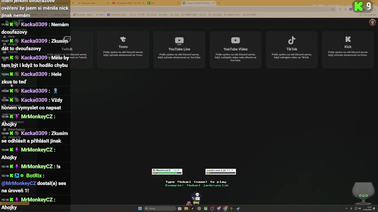
Task: Switch to Chrome in the taskbar
Action: (x=225, y=208)
